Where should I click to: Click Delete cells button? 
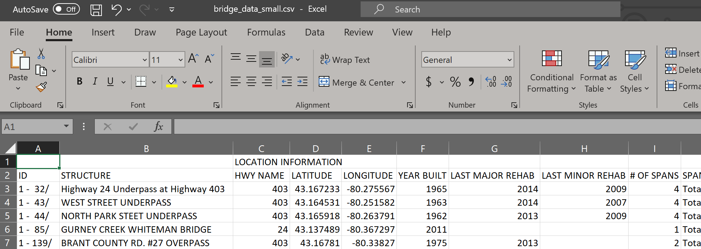pos(683,70)
